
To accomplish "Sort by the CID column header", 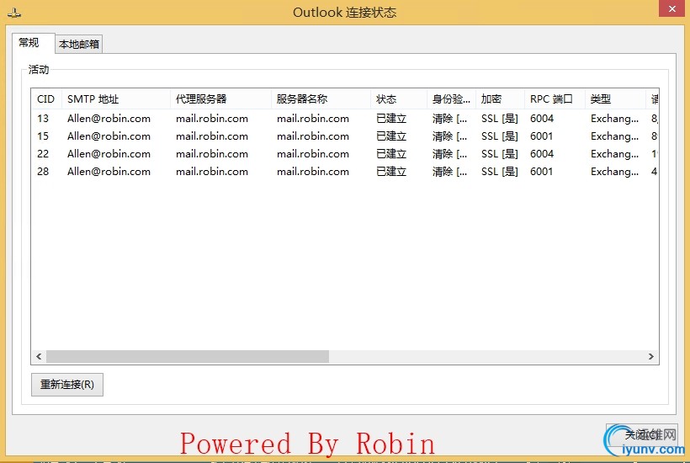I will click(46, 99).
